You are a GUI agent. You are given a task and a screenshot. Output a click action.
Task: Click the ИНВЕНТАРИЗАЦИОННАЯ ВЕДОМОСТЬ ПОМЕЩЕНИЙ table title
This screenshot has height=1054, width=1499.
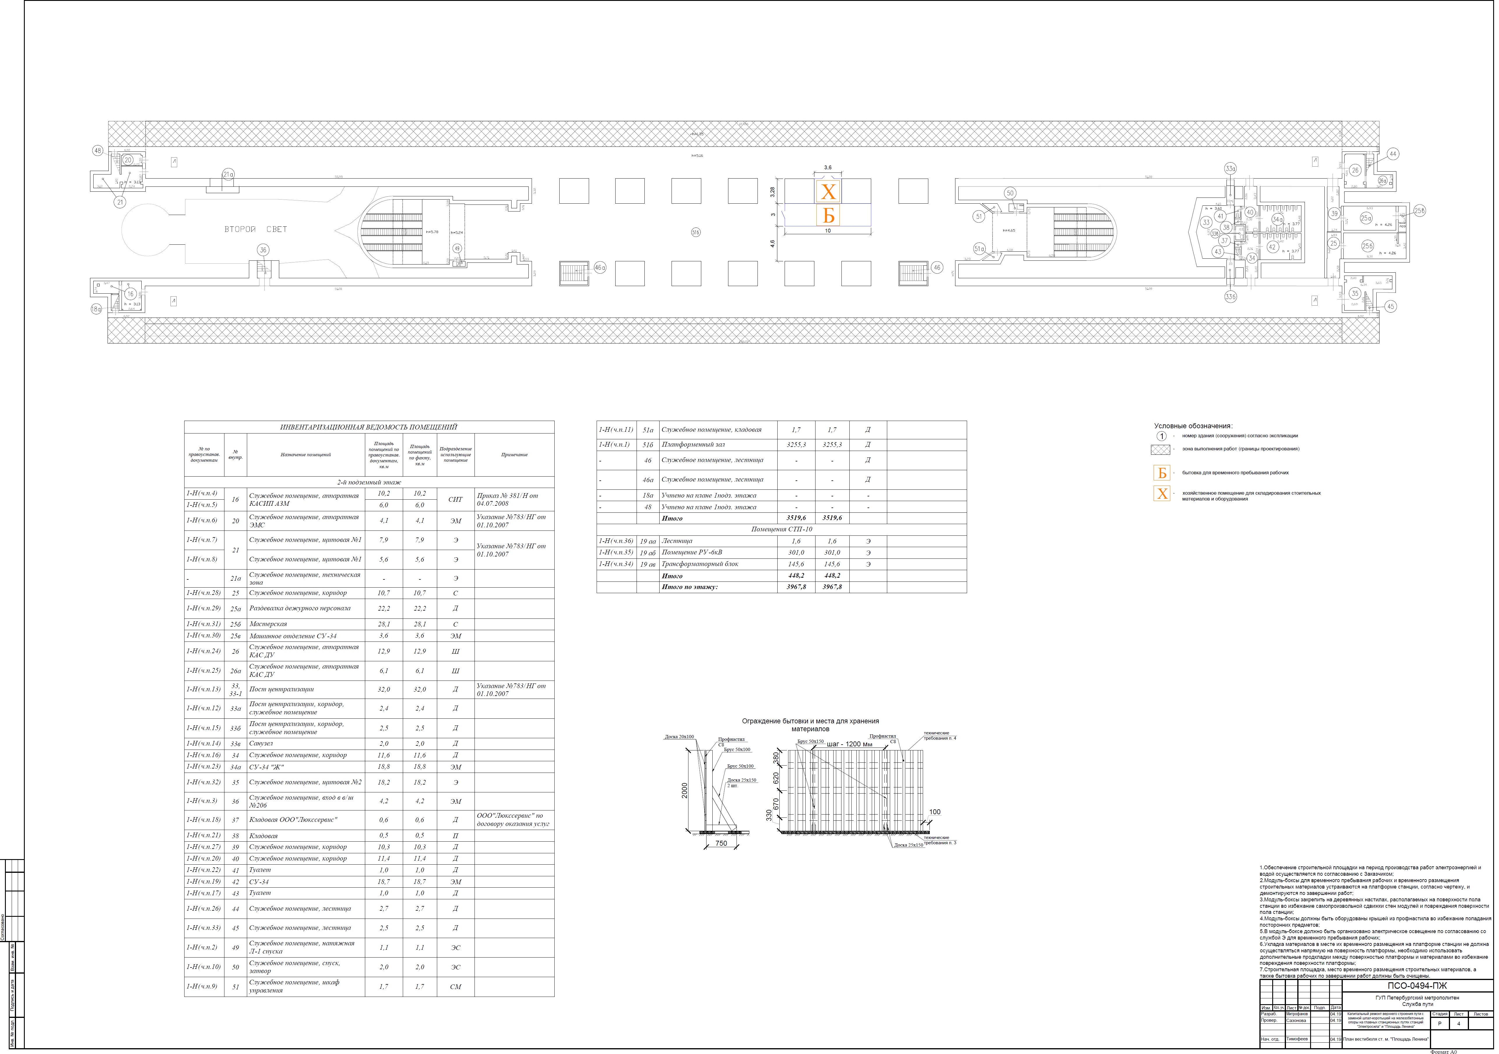(369, 427)
